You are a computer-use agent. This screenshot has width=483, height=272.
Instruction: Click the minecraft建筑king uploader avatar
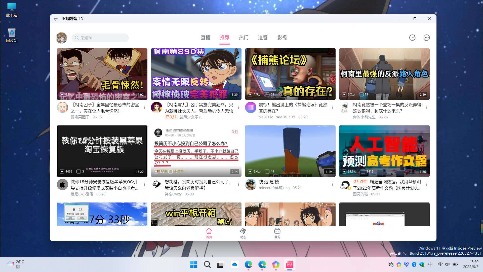pos(251,185)
